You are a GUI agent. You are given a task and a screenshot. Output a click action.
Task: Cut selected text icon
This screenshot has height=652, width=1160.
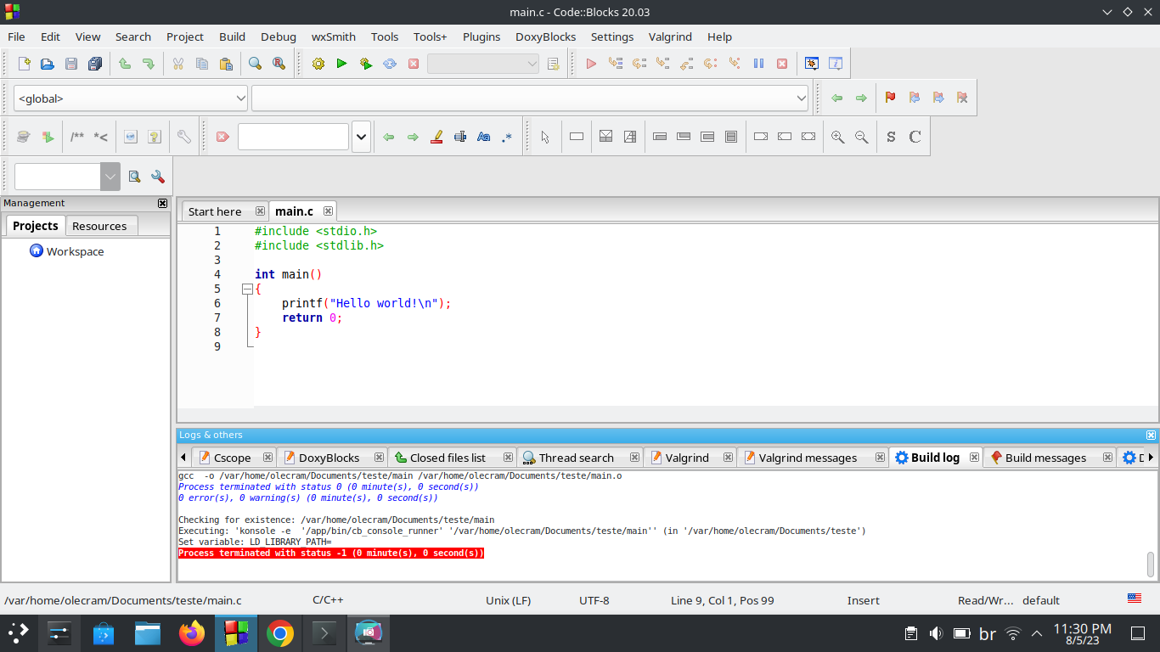(178, 64)
